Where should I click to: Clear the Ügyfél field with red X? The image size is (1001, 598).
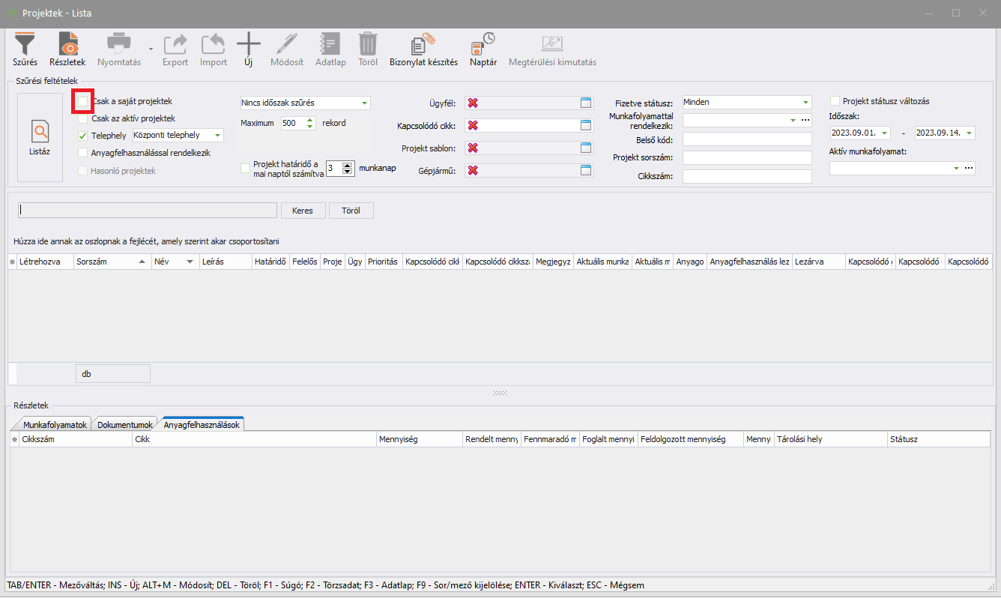pos(473,103)
